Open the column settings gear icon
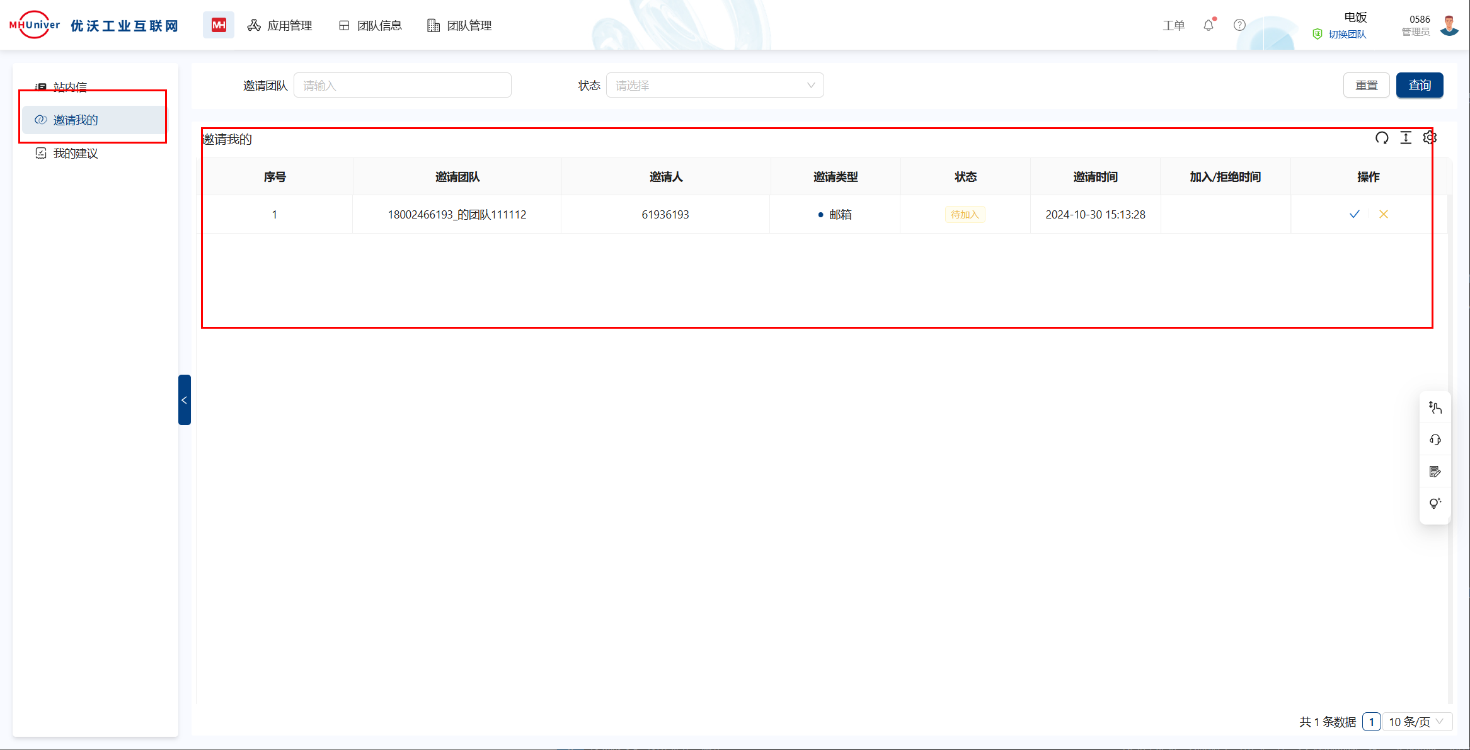Image resolution: width=1470 pixels, height=750 pixels. point(1429,138)
